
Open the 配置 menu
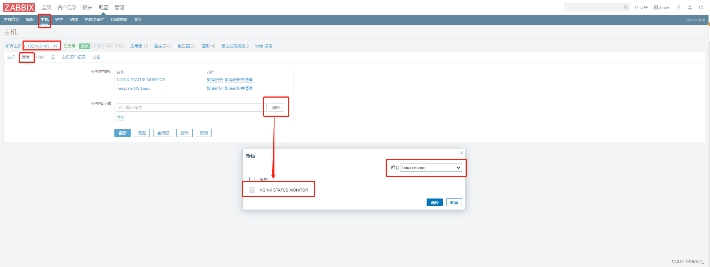coord(103,7)
